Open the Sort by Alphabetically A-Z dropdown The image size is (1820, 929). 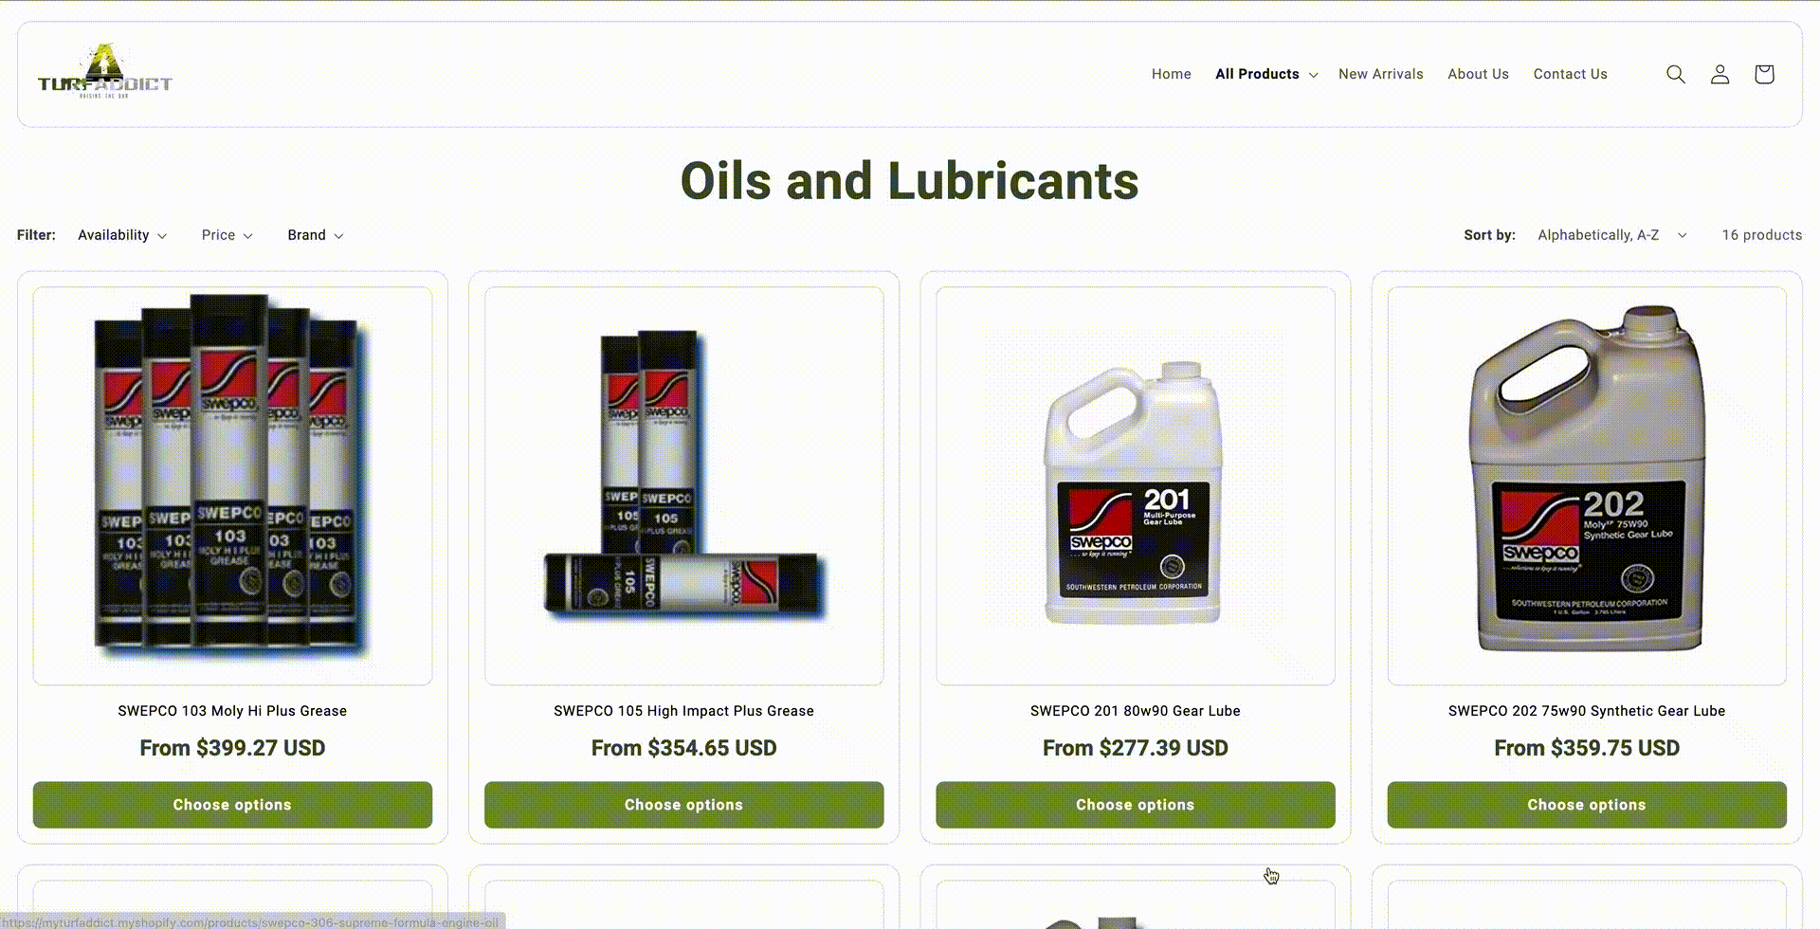1612,235
